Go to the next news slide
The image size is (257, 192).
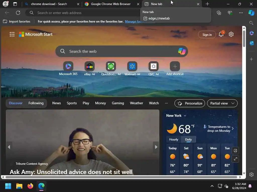[x=156, y=147]
